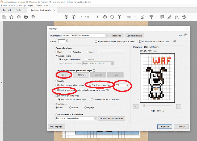Viewport: 197px width, 141px height.
Task: Select Echelle personnalisée radio button
Action: (90, 85)
